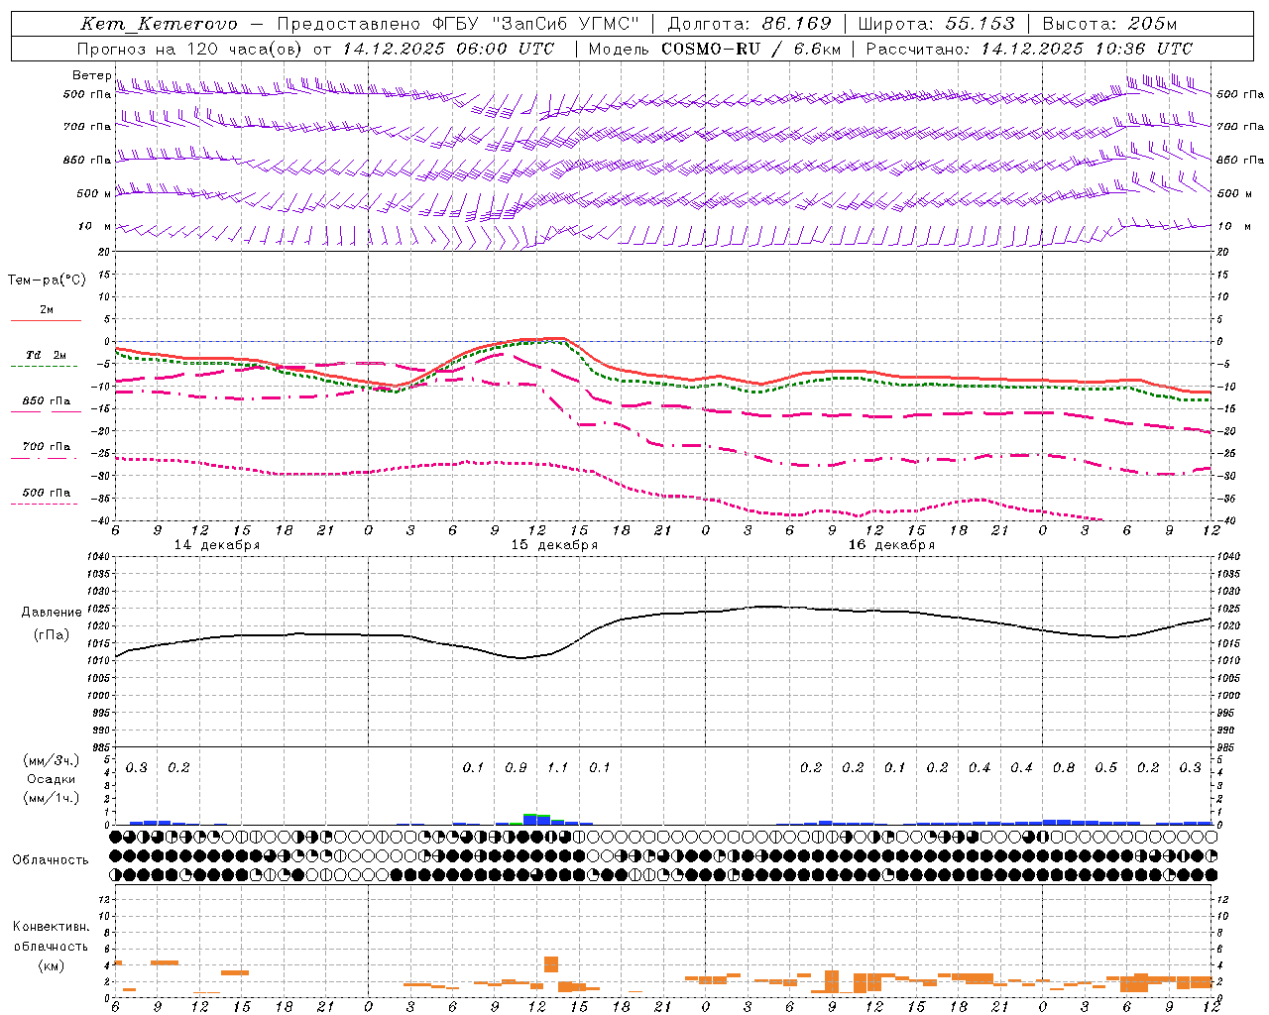1269x1015 pixels.
Task: Click the "15 декабря" date label
Action: 554,545
